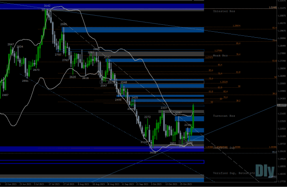
Task: Click the swing high label 3142
Action: pos(47,6)
